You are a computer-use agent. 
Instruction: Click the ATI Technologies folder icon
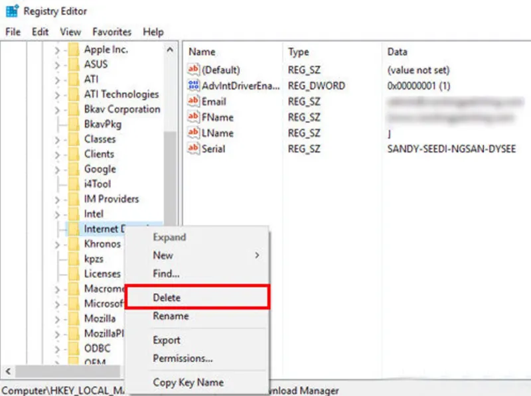pyautogui.click(x=74, y=94)
